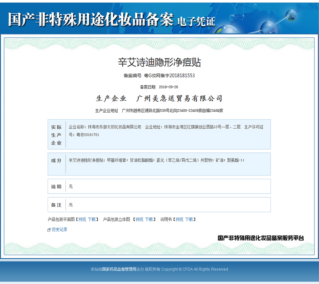Click the filing number 粤G妆网备字2018181553
Image resolution: width=319 pixels, height=284 pixels.
169,75
